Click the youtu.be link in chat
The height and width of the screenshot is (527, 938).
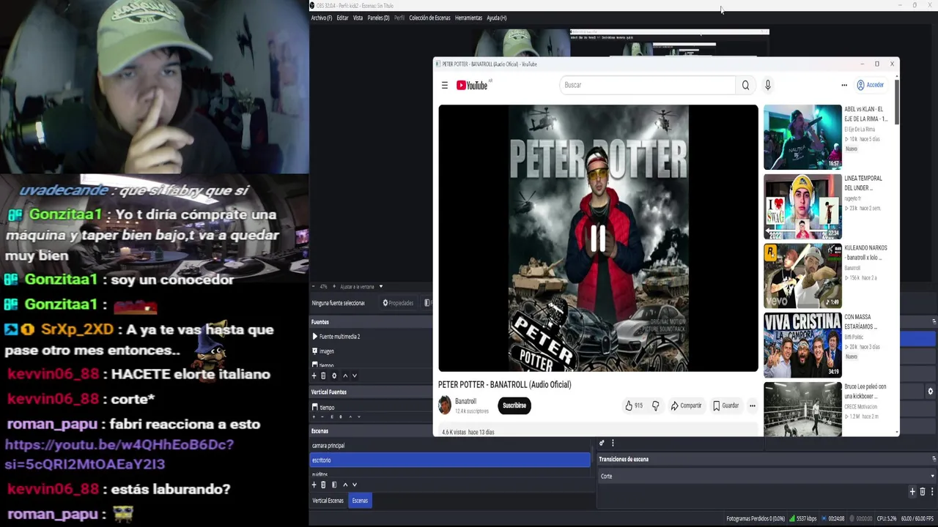click(x=119, y=454)
